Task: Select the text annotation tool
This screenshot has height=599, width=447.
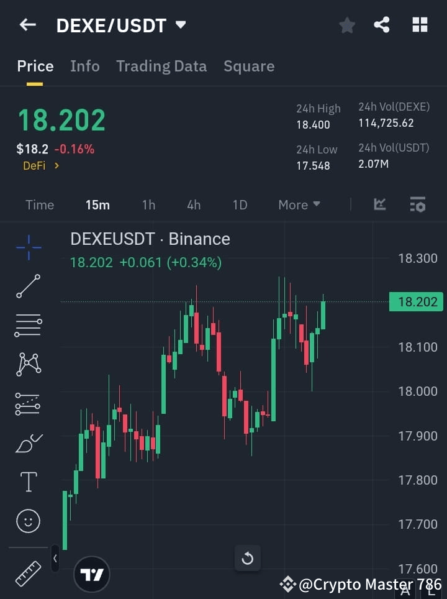Action: (x=29, y=482)
